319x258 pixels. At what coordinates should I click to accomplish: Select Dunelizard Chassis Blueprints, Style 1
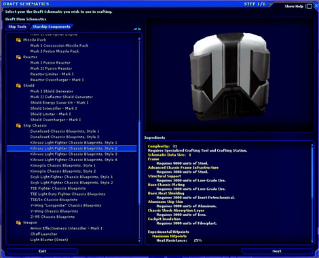(x=64, y=131)
